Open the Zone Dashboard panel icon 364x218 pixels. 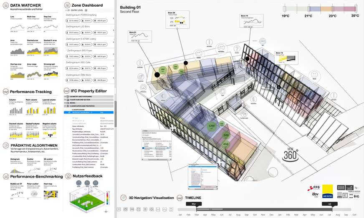point(68,5)
